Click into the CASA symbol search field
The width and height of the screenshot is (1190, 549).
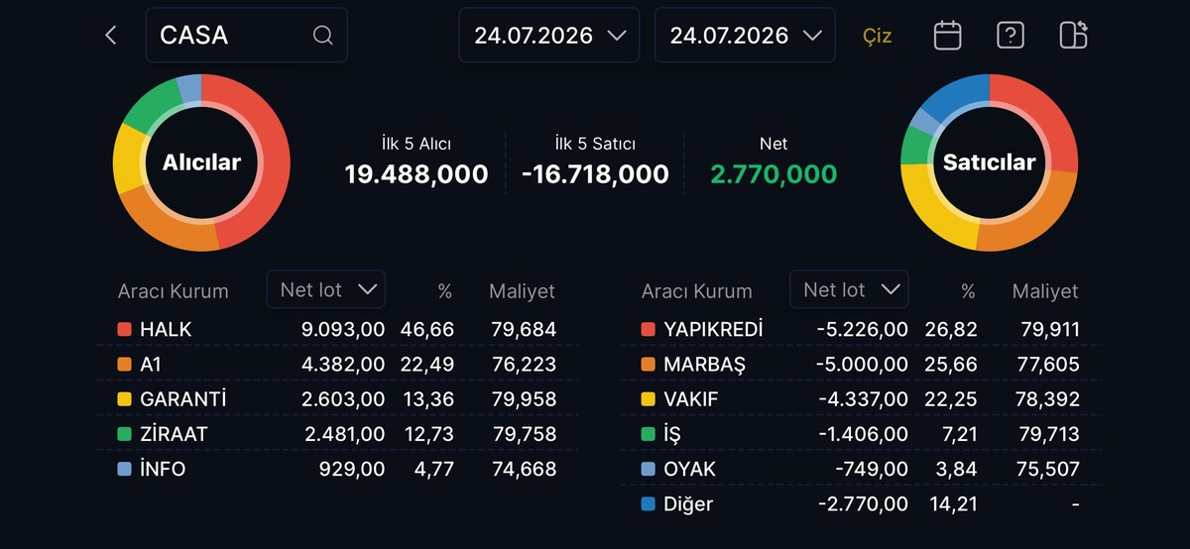click(x=247, y=36)
